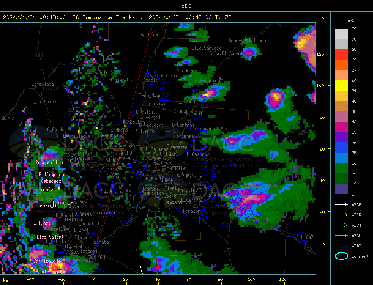
Task: Click the Clla.SanJose place label
Action: coord(206,48)
